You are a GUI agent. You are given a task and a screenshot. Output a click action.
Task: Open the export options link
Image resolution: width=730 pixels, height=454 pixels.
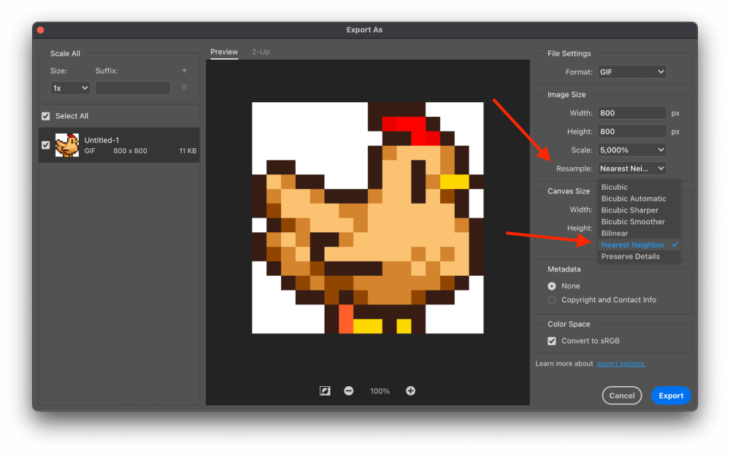(621, 363)
